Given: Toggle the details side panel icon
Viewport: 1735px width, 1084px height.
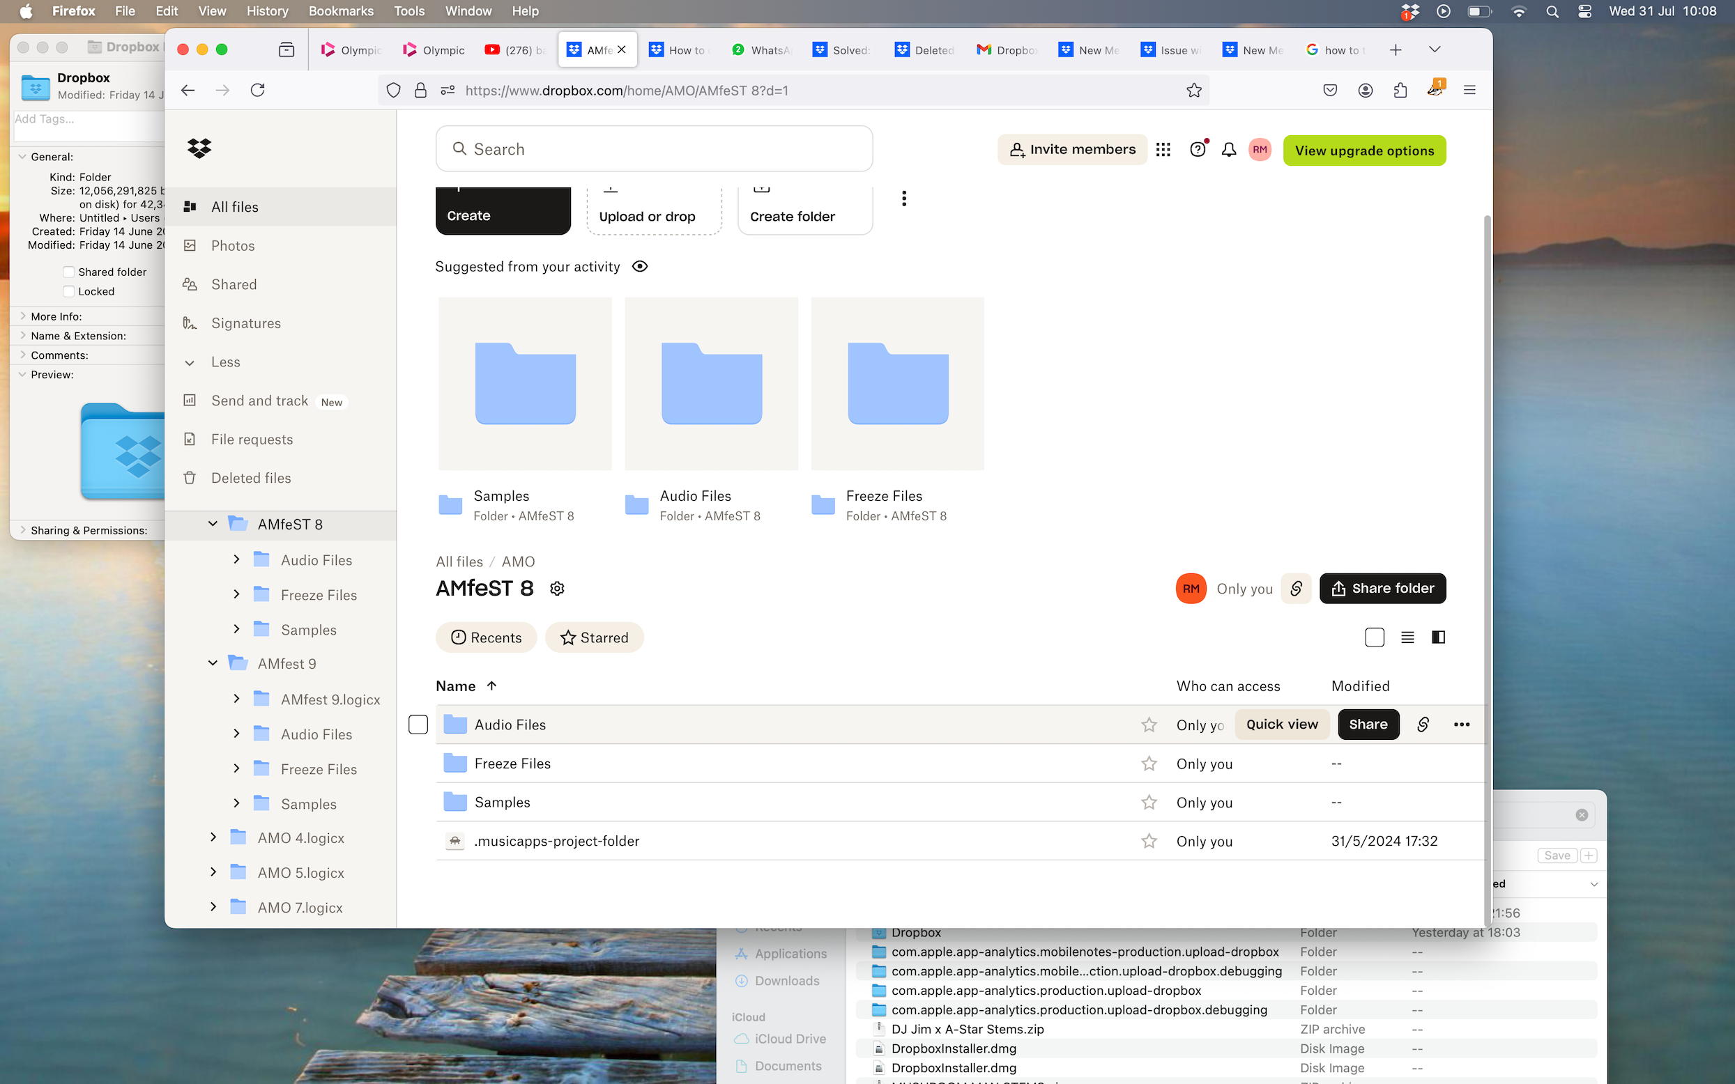Looking at the screenshot, I should tap(1438, 637).
